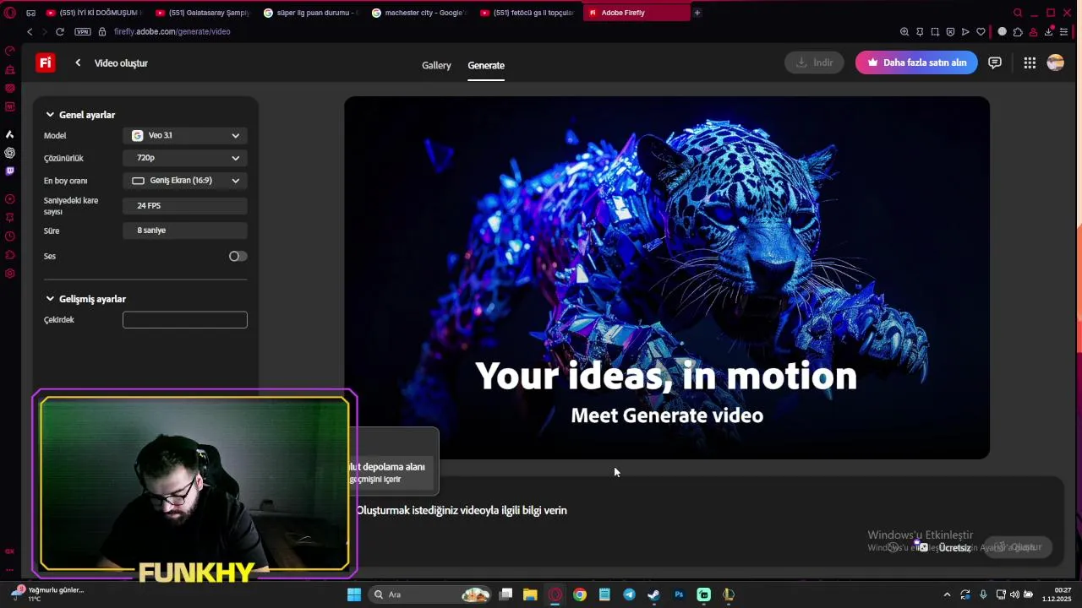The height and width of the screenshot is (608, 1082).
Task: Switch to süper lig puan durumu tab
Action: click(x=310, y=13)
